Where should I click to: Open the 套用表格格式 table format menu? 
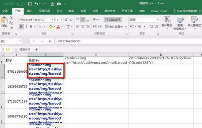click(180, 23)
